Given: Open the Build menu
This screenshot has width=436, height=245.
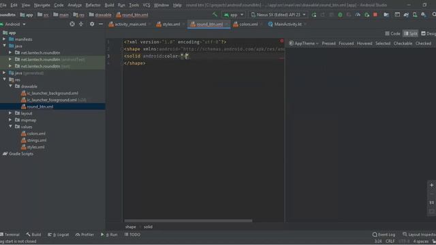Looking at the screenshot, I should [x=109, y=5].
